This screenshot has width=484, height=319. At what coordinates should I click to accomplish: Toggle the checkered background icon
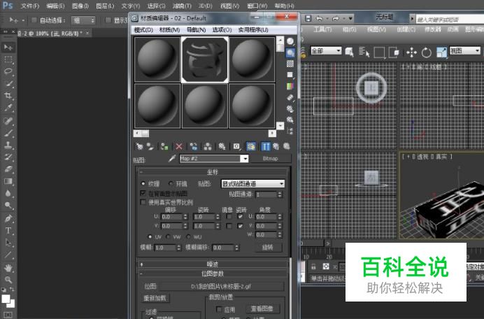point(290,64)
